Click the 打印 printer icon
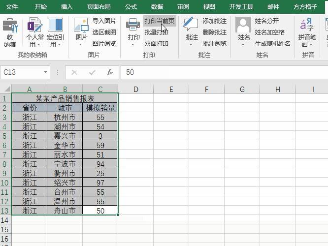This screenshot has height=246, width=328. [x=133, y=25]
